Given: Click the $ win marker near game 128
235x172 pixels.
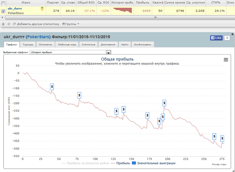Looking at the screenshot, I should coord(116,111).
